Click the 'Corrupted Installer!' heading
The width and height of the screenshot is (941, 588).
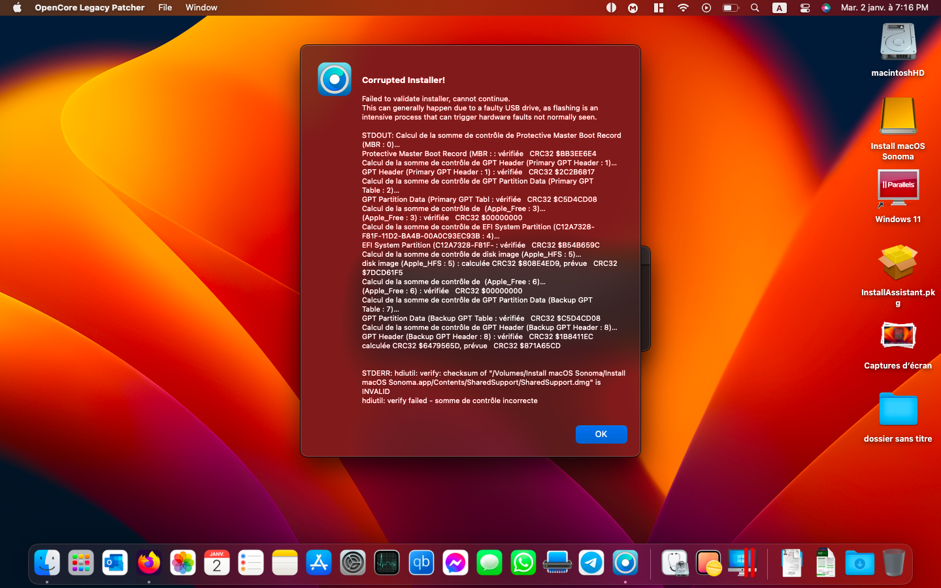point(403,80)
